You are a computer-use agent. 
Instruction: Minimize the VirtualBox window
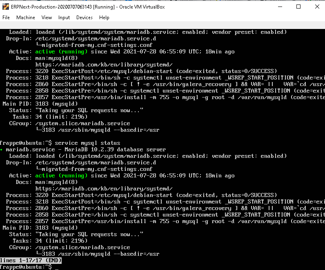click(280, 7)
